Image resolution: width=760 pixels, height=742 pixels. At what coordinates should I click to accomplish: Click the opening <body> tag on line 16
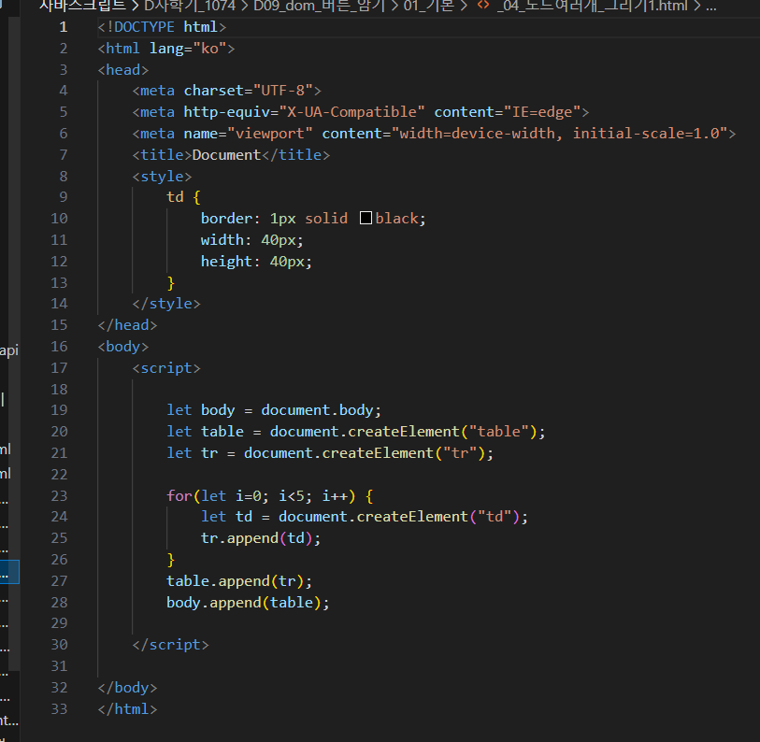(x=123, y=347)
